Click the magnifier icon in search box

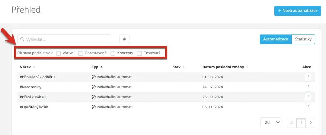pos(22,39)
